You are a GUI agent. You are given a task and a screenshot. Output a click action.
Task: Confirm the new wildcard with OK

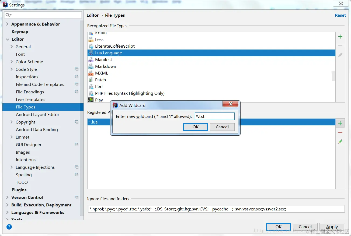click(x=195, y=127)
